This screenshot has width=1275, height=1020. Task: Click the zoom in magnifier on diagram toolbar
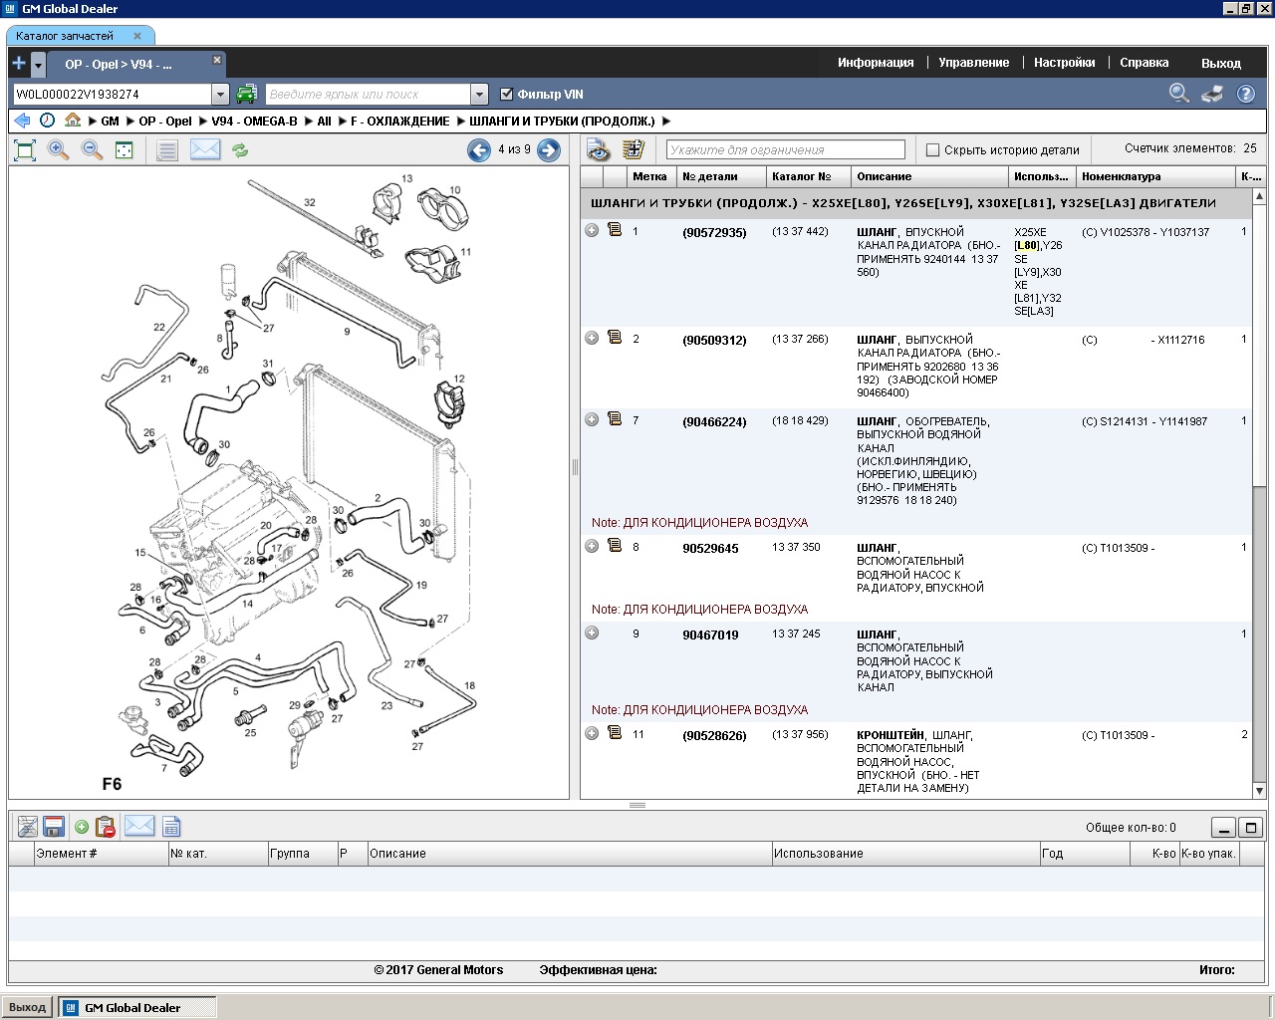pos(59,150)
